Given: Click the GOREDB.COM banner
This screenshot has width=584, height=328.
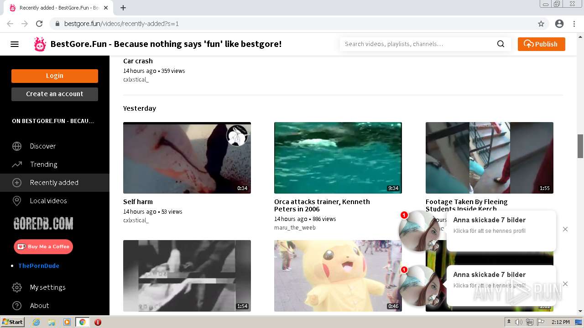Looking at the screenshot, I should click(x=43, y=224).
